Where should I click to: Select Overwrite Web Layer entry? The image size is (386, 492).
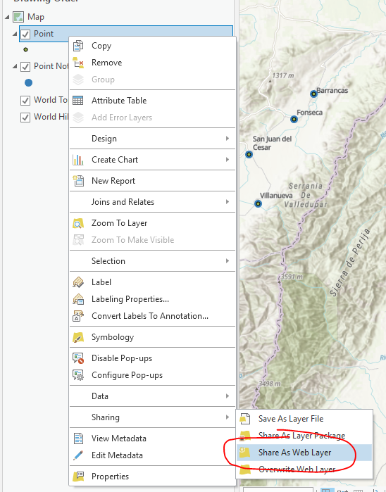pos(305,469)
